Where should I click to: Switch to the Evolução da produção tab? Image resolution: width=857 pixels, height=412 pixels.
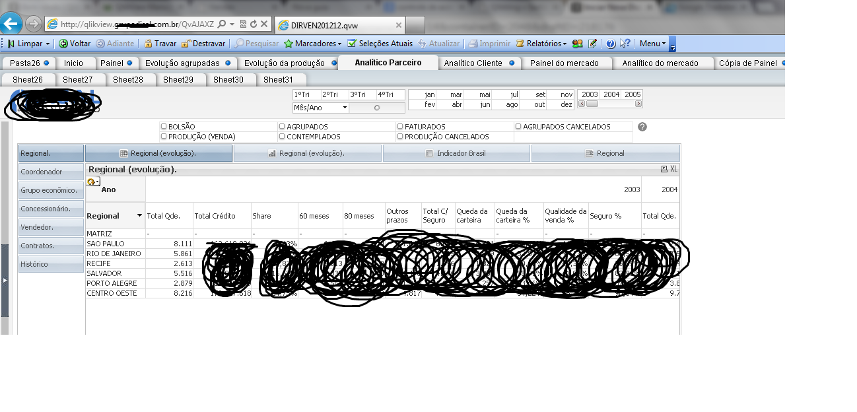[x=289, y=63]
